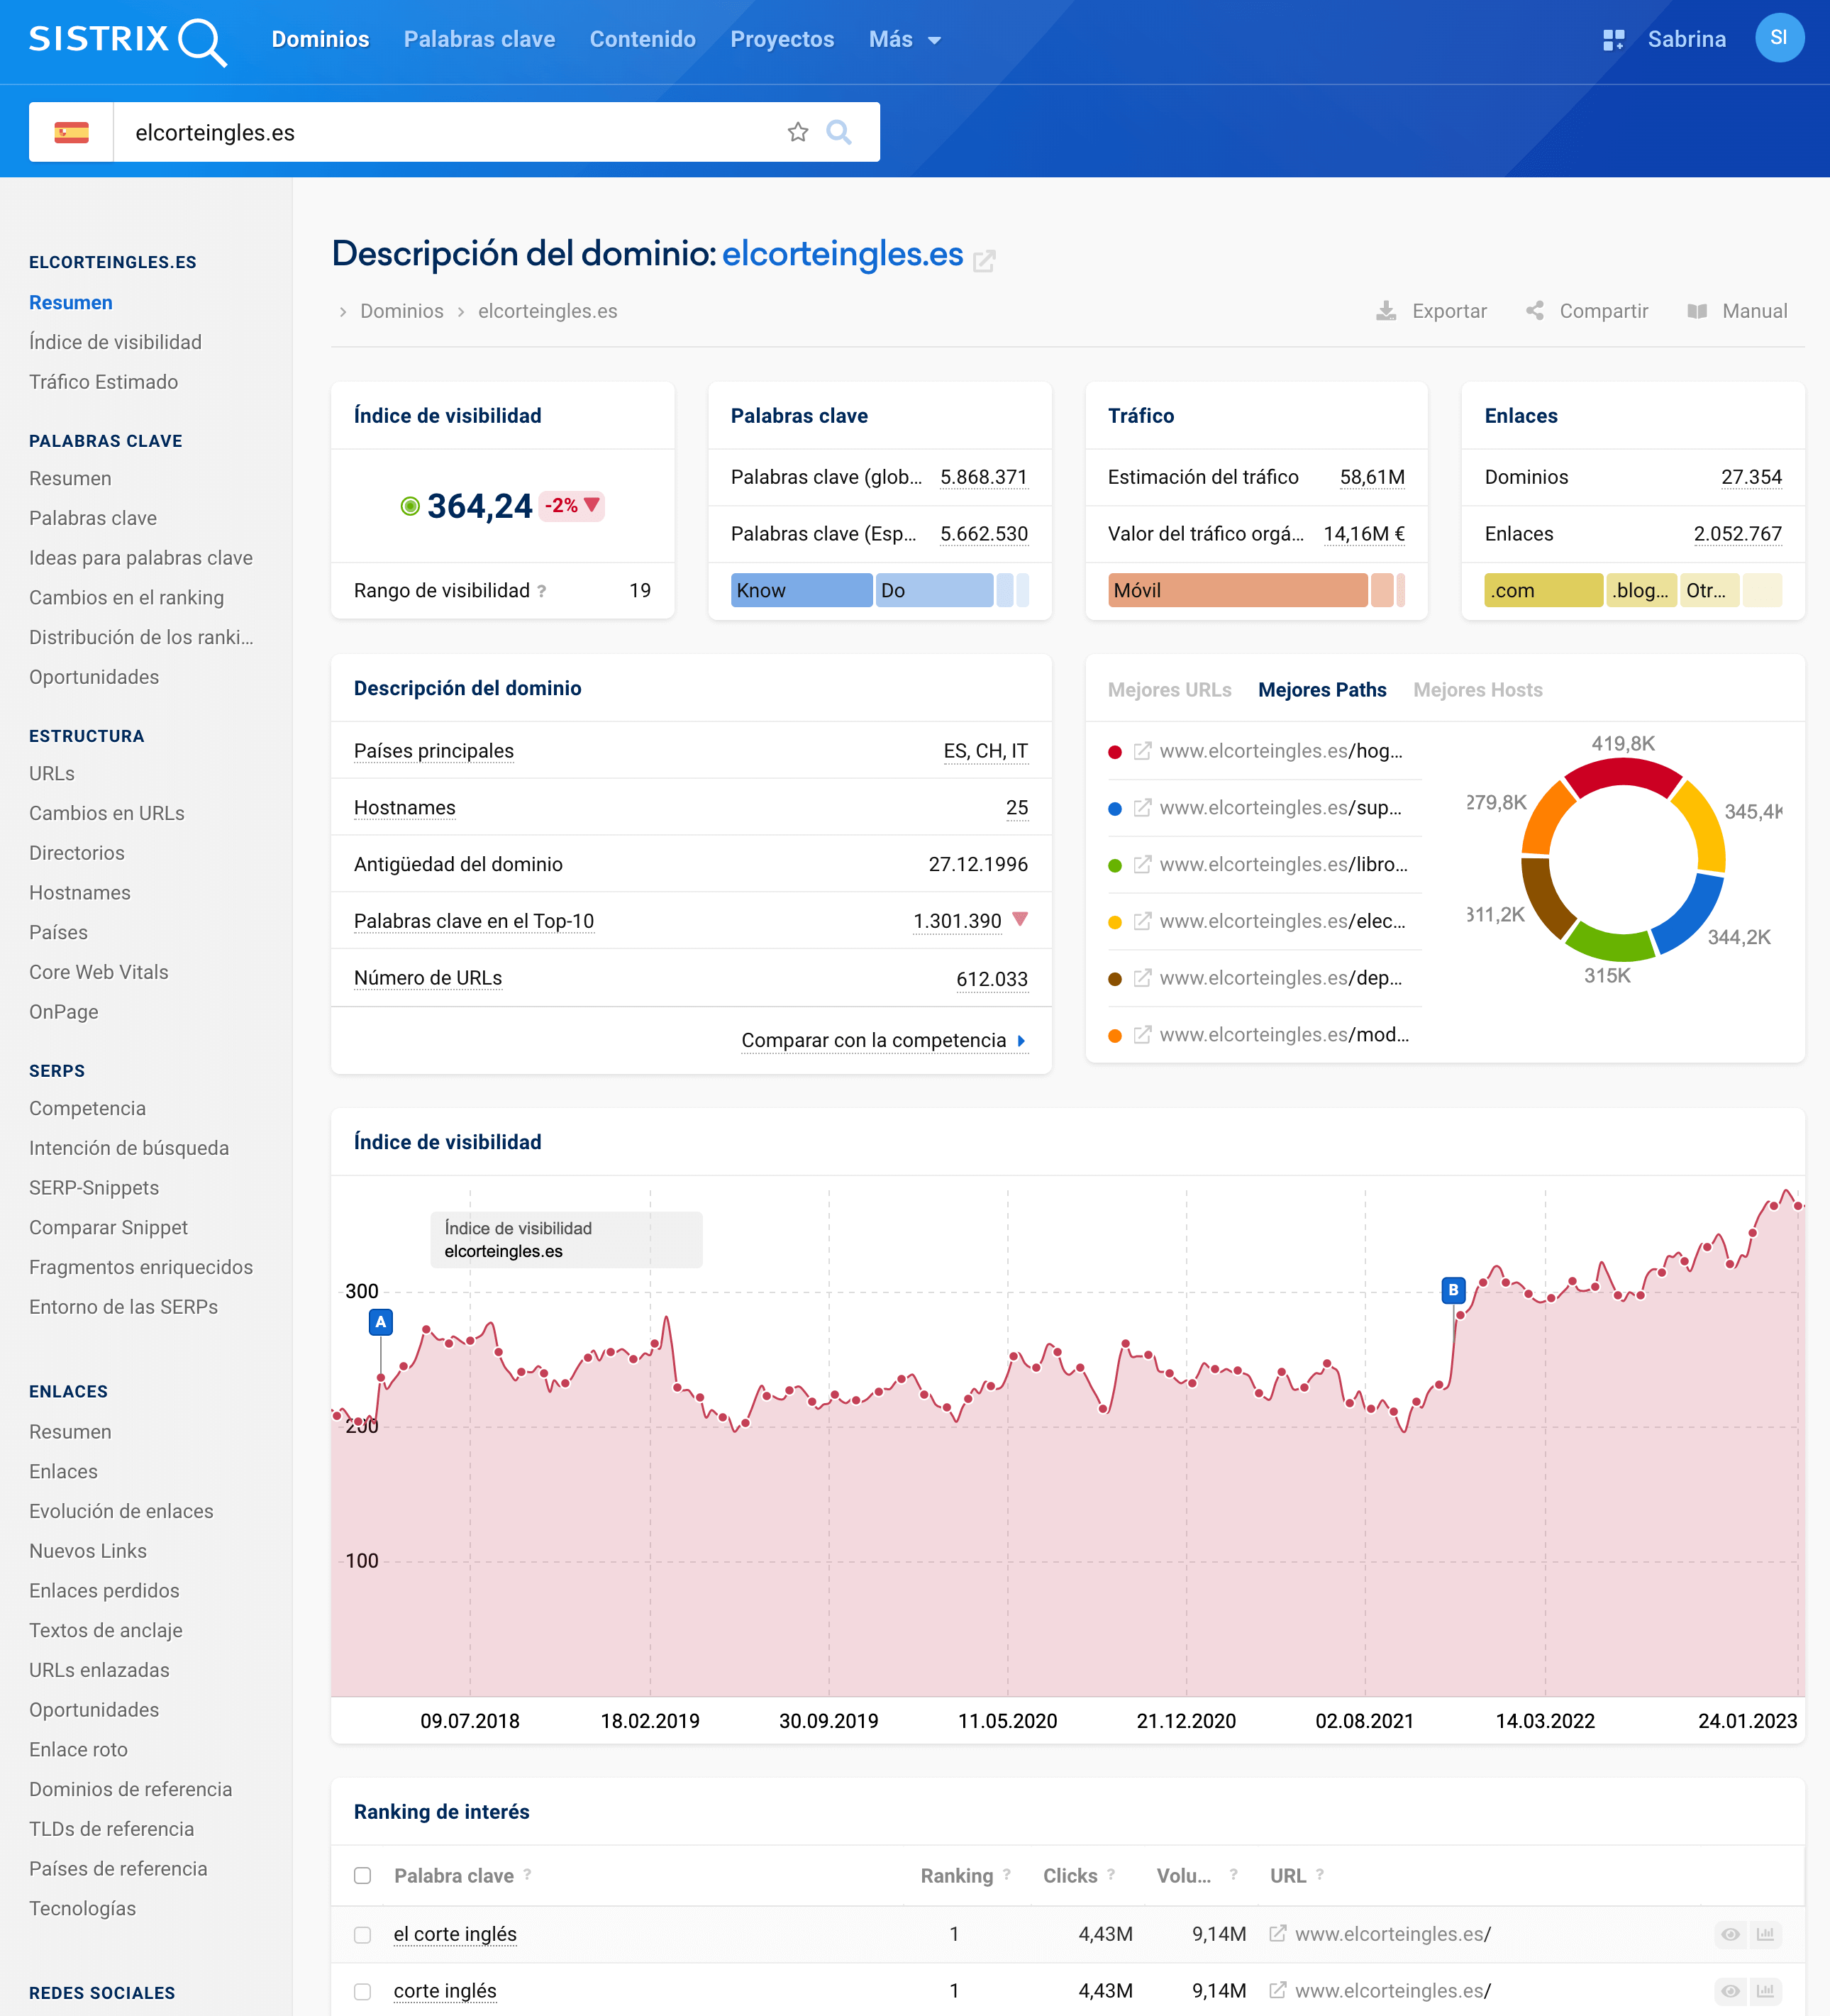This screenshot has width=1830, height=2016.
Task: Open Textos de anclaje in sidebar
Action: click(x=105, y=1630)
